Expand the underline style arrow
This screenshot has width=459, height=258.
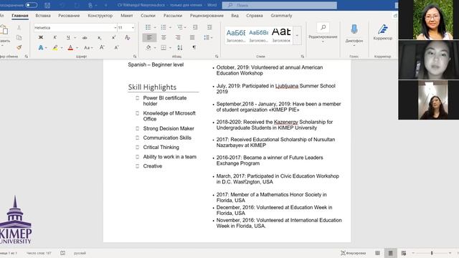pyautogui.click(x=75, y=38)
